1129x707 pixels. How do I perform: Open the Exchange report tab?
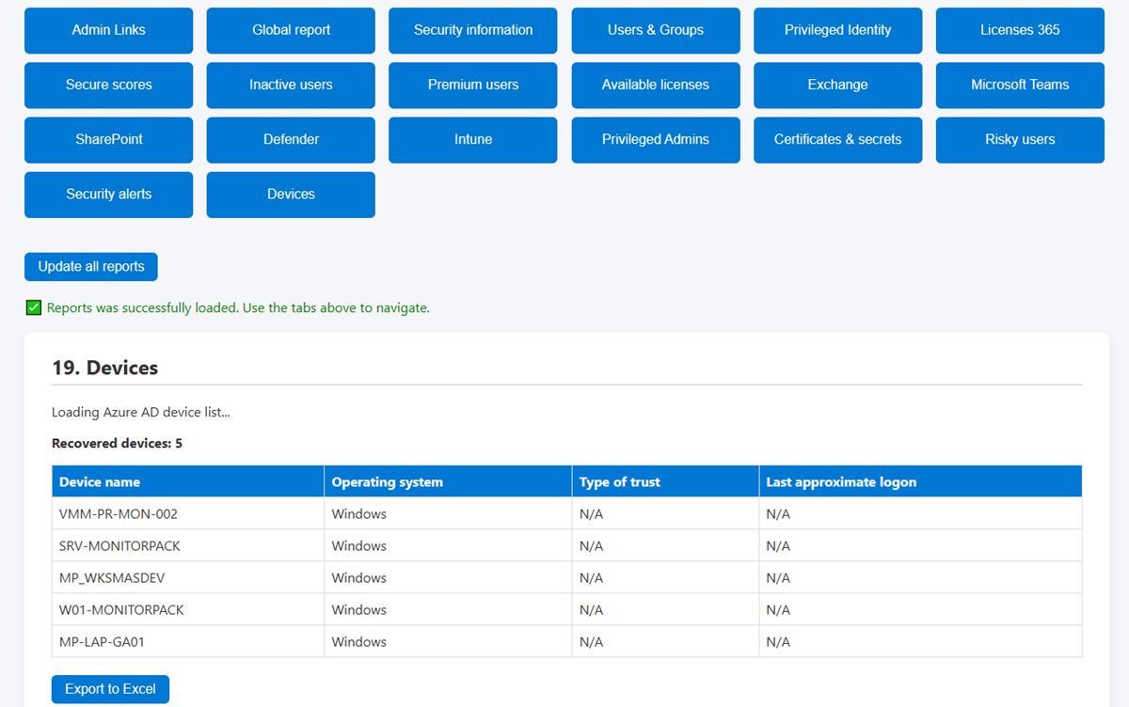(x=837, y=85)
